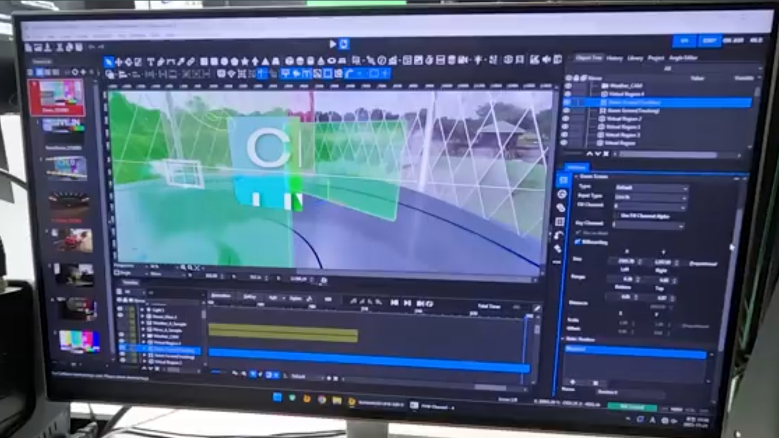Enable the Use Fill Channel Alpha checkbox

pos(616,215)
